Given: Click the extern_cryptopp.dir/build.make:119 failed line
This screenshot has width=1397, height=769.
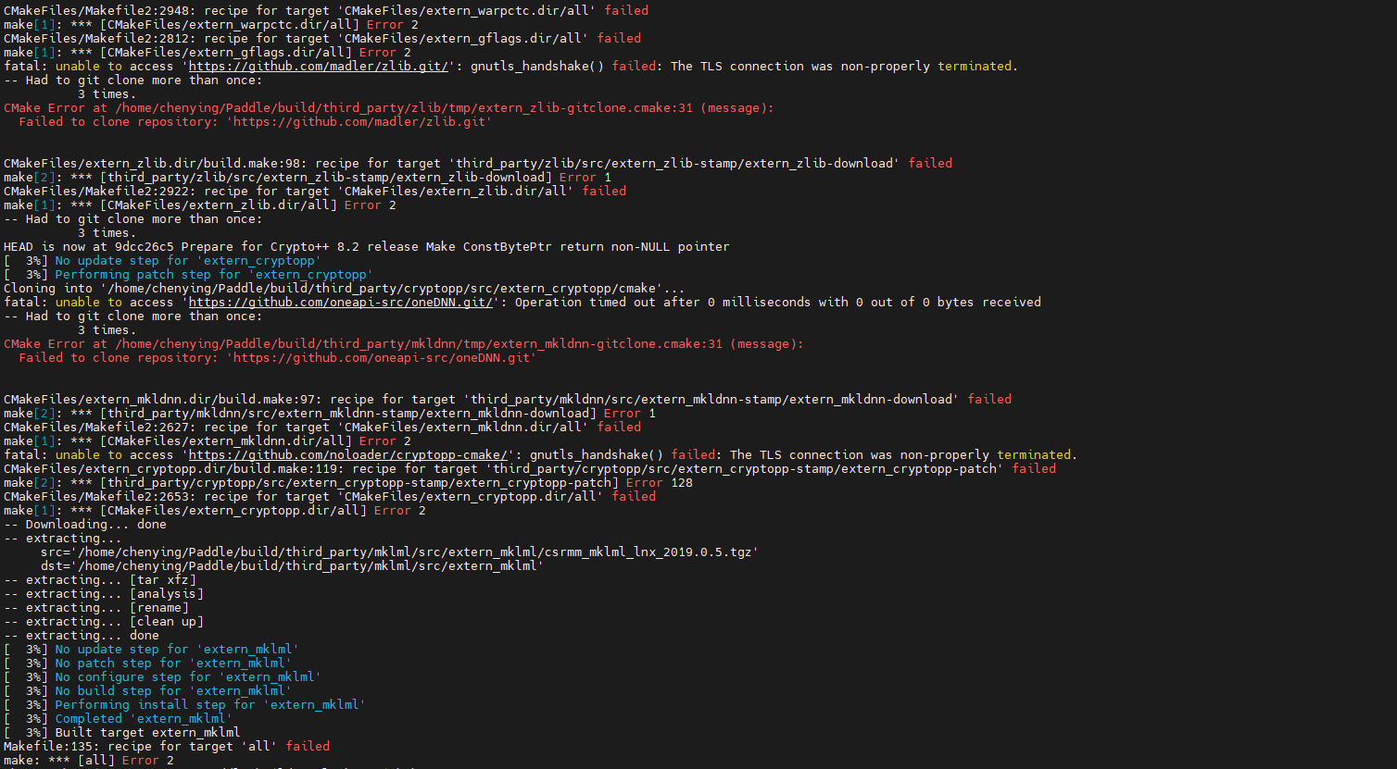Looking at the screenshot, I should (530, 469).
